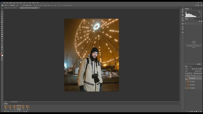
Task: Select the fourth animation frame thumbnail
Action: pyautogui.click(x=19, y=107)
